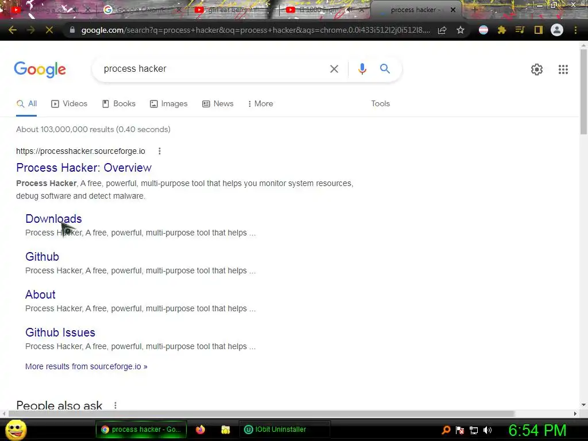Stop loading the page
Screen dimensions: 588x441
(x=49, y=30)
